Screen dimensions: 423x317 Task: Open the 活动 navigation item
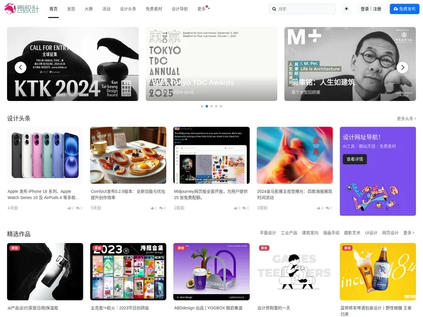(x=106, y=9)
